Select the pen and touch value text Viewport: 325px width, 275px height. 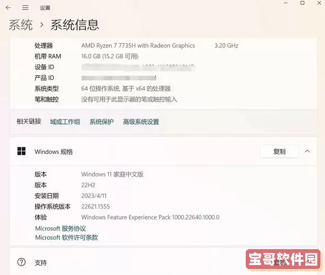(129, 100)
